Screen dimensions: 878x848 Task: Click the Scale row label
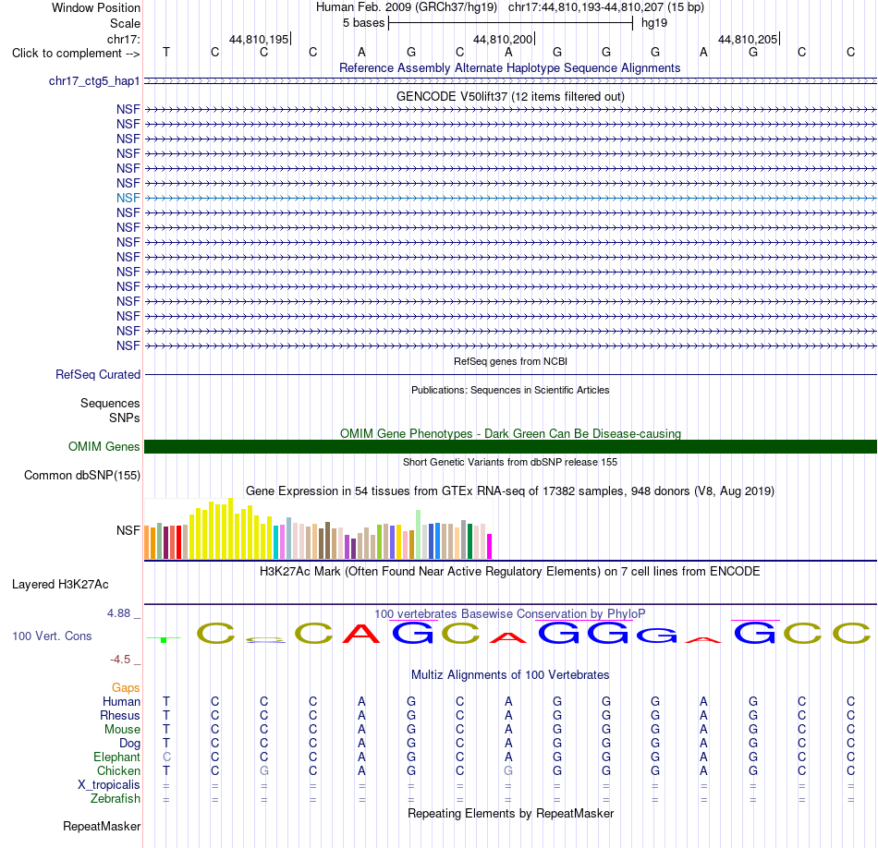click(x=125, y=23)
